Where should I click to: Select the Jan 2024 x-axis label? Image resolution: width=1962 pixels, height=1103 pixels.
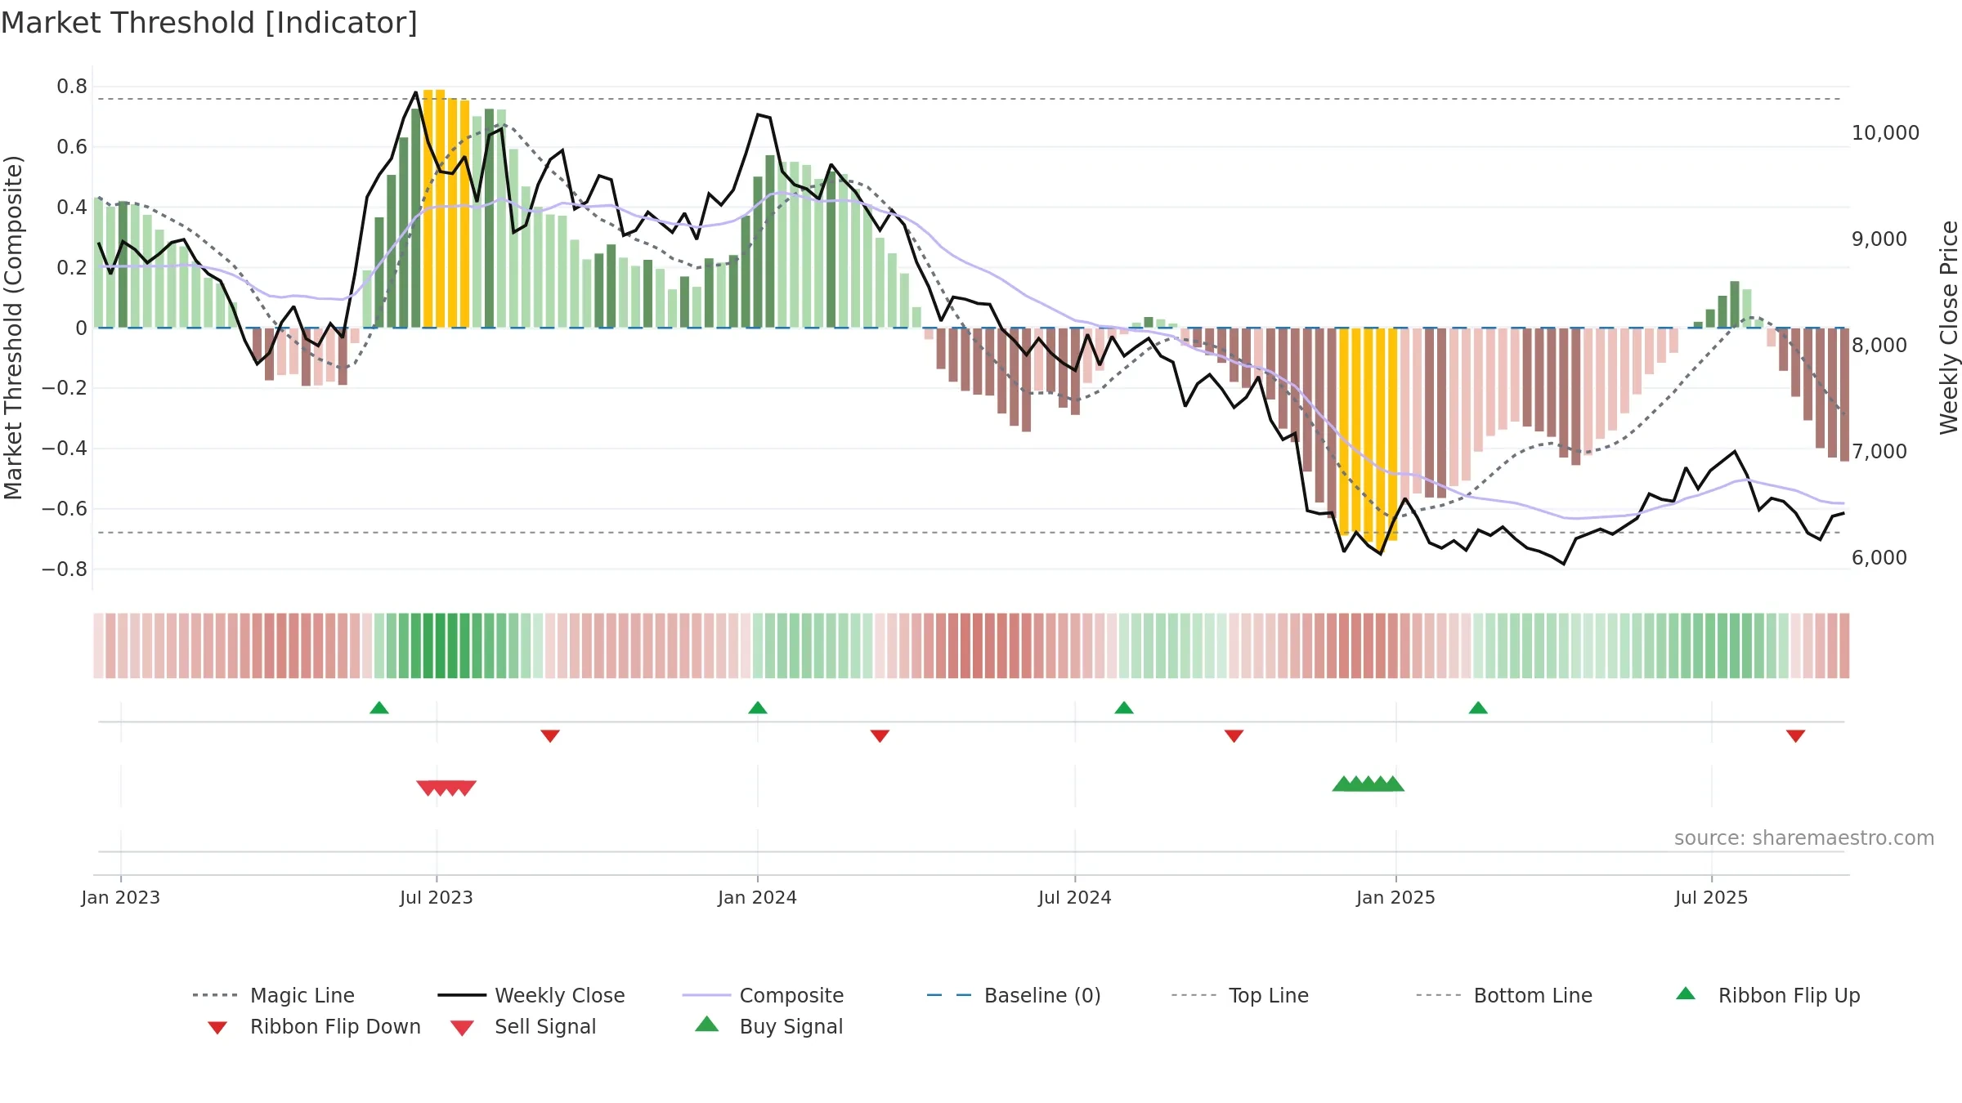[758, 897]
